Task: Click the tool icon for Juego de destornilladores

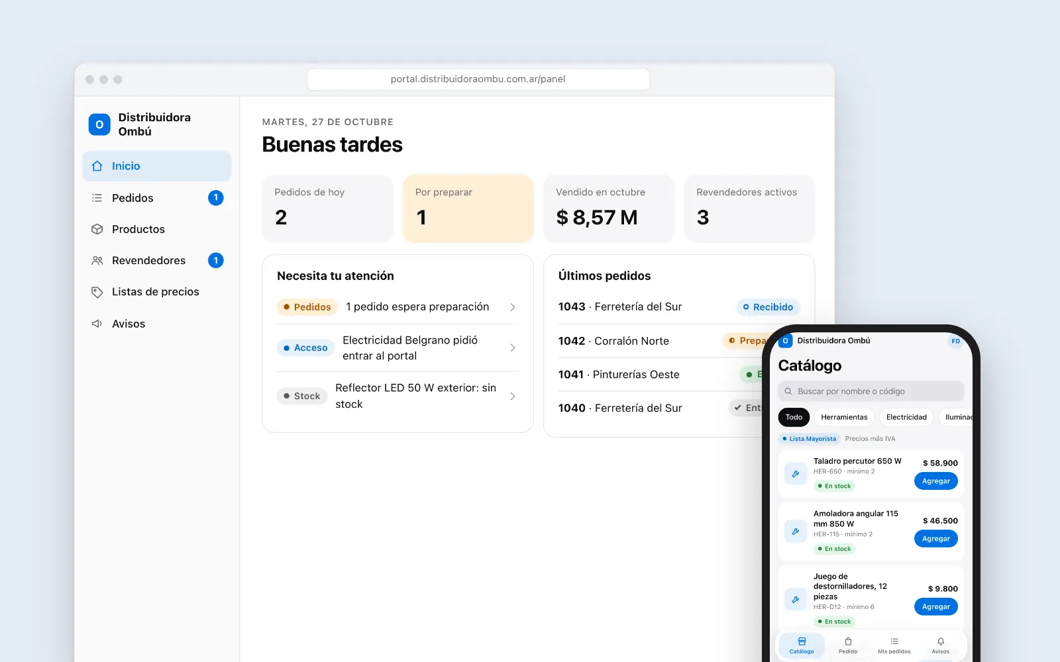Action: [796, 599]
